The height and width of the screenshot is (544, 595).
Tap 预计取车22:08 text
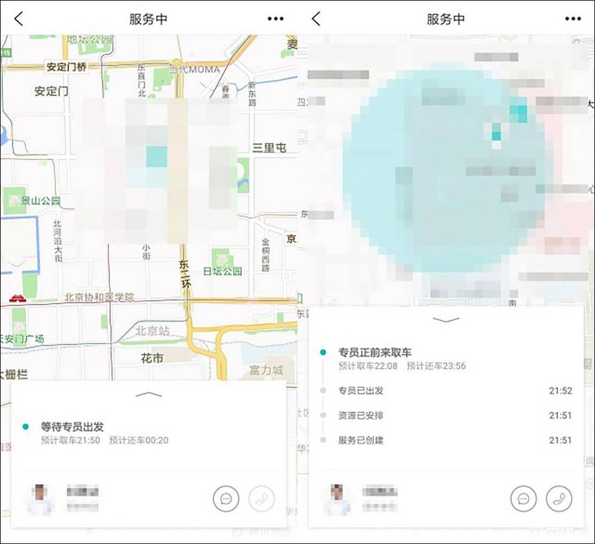[x=367, y=366]
